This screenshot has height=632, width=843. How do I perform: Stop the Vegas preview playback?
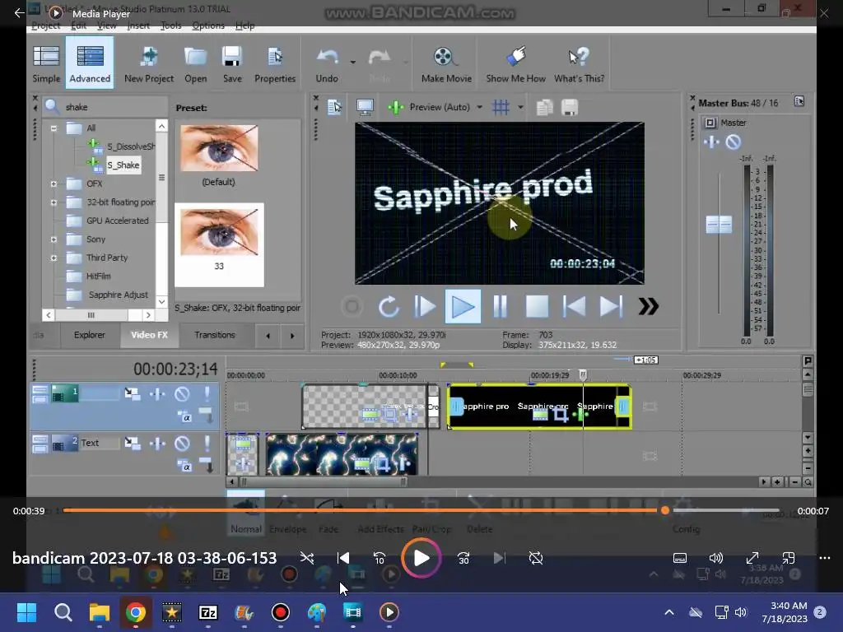537,307
